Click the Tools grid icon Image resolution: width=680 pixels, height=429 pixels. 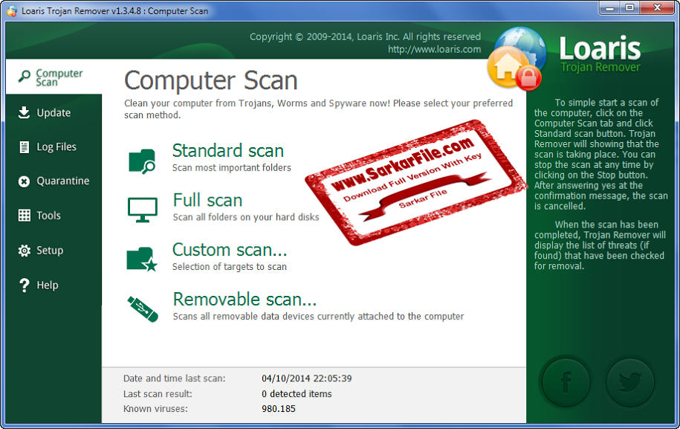pos(25,215)
